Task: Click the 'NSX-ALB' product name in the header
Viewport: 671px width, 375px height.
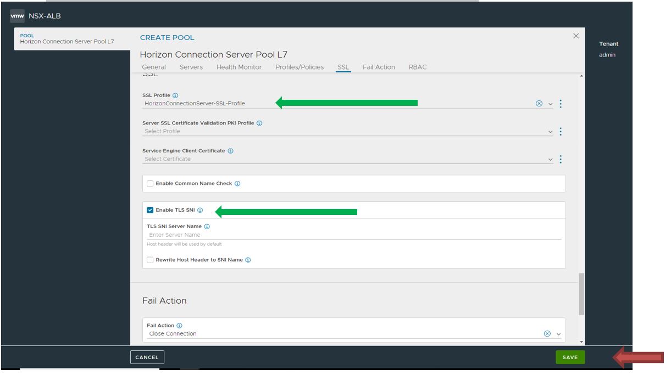Action: [45, 16]
